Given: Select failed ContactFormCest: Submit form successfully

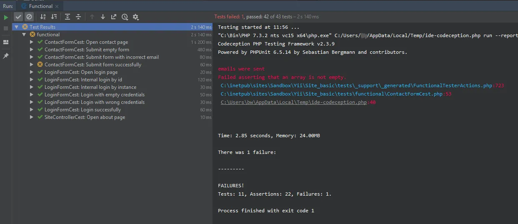Looking at the screenshot, I should [x=113, y=65].
